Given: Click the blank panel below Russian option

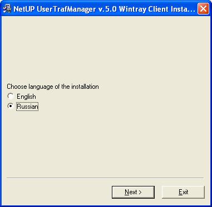Looking at the screenshot, I should point(106,143).
